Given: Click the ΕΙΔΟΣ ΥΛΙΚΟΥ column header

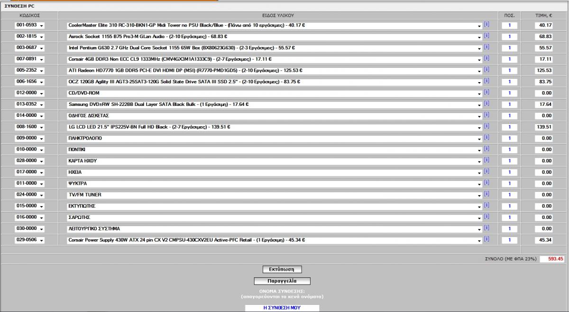Looking at the screenshot, I should pos(278,16).
